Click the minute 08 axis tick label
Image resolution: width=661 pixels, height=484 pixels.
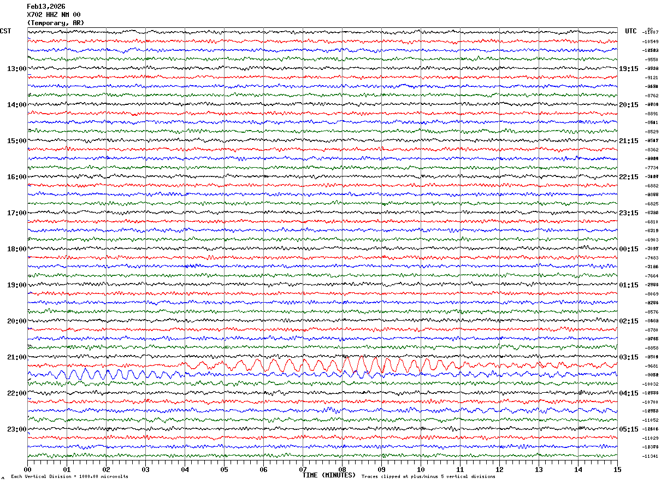pos(343,469)
